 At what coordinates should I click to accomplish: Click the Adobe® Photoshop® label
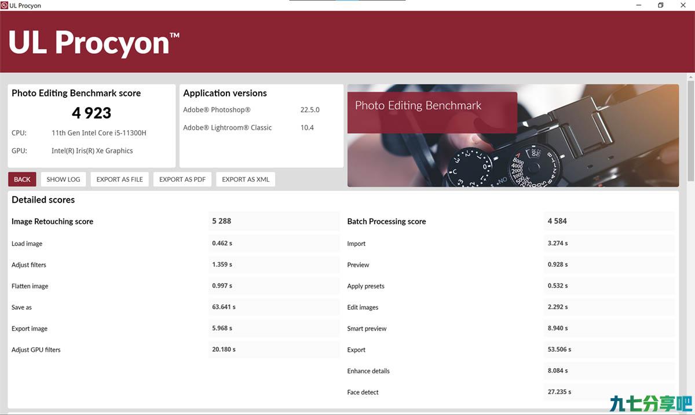(217, 110)
